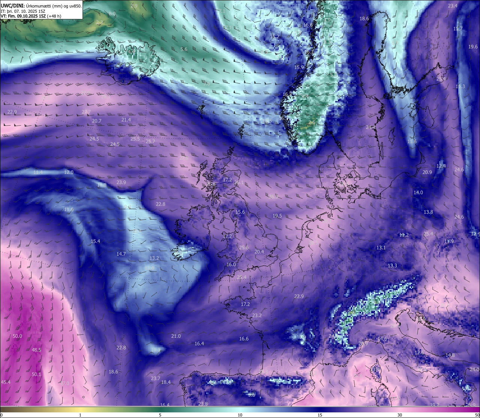Click the map value '13.8'

pos(428,212)
